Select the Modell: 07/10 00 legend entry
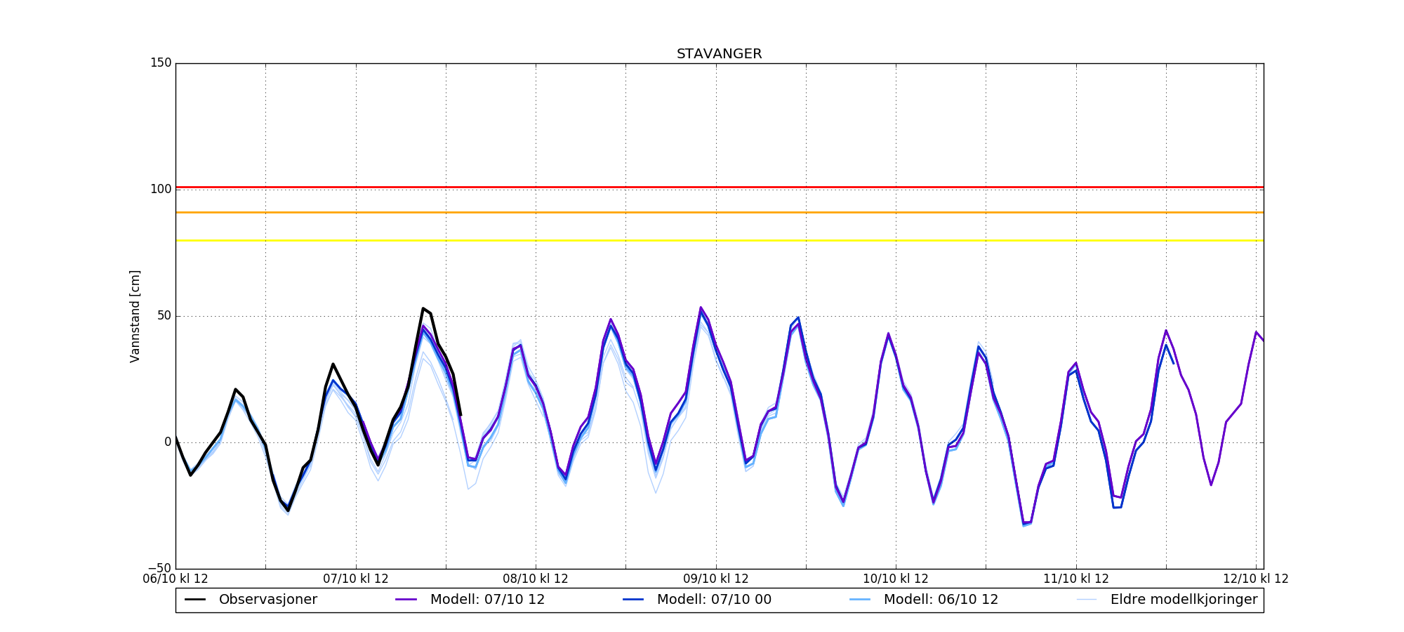1404x632 pixels. [x=697, y=600]
